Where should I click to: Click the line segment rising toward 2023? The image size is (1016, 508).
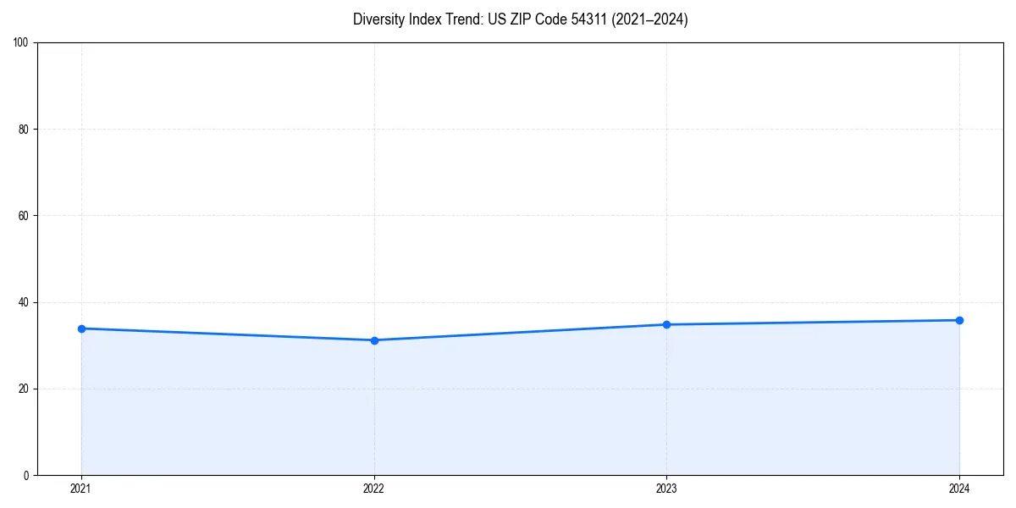coord(521,332)
